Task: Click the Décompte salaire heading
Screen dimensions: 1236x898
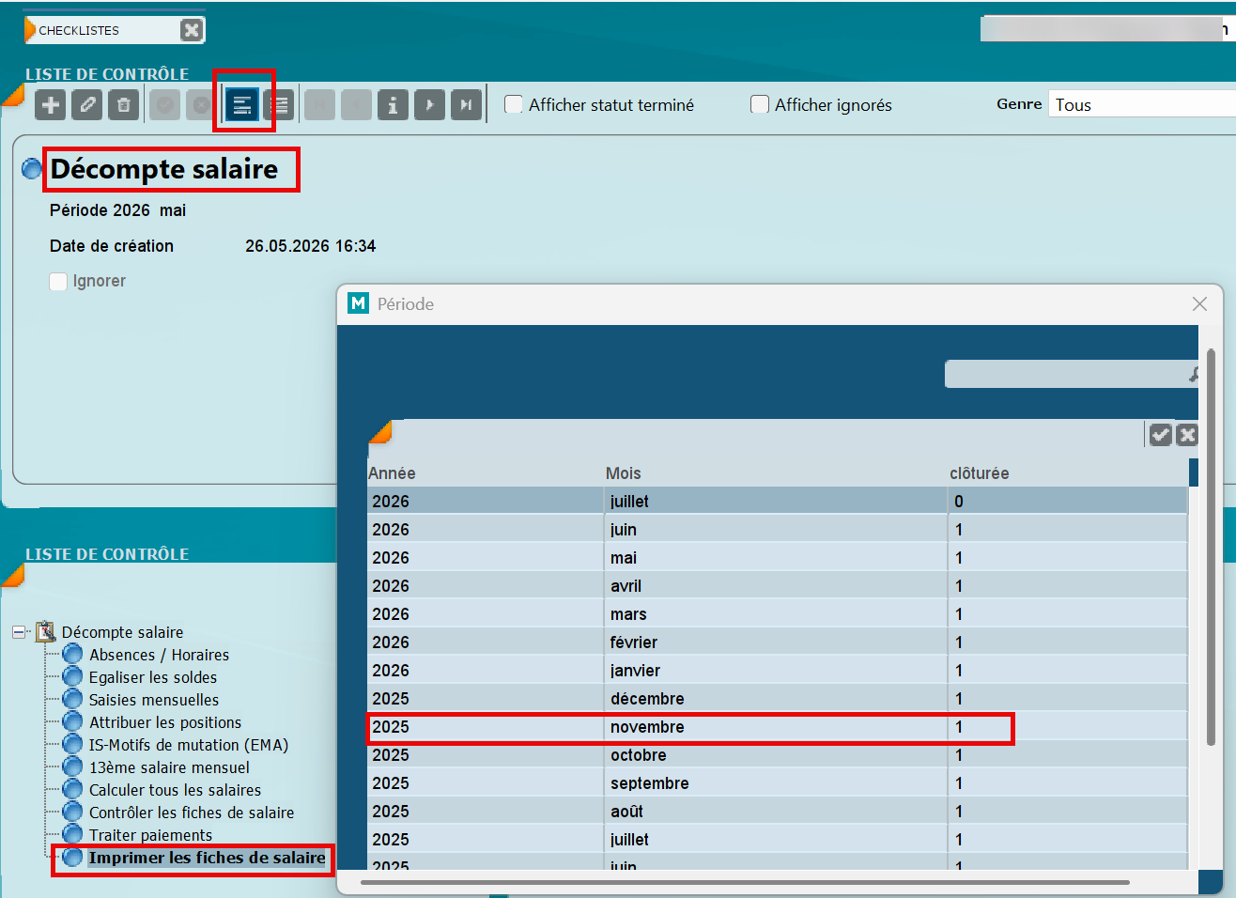Action: (x=164, y=169)
